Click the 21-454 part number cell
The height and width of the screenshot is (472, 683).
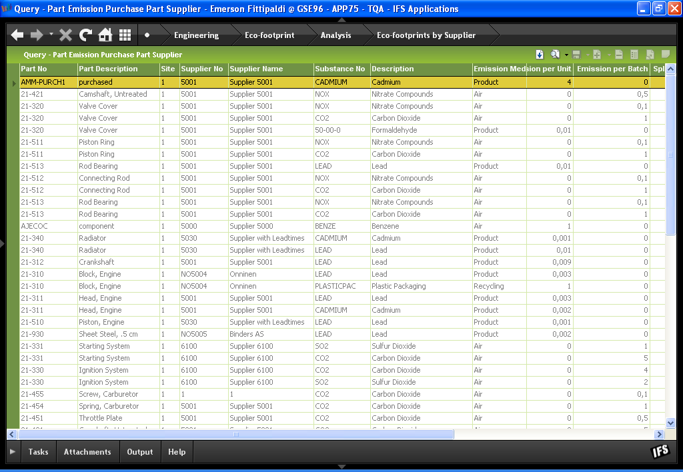pyautogui.click(x=48, y=406)
